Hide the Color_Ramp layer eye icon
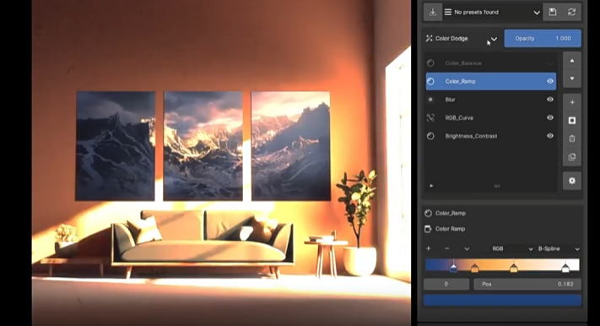Viewport: 600px width, 326px height. [550, 81]
